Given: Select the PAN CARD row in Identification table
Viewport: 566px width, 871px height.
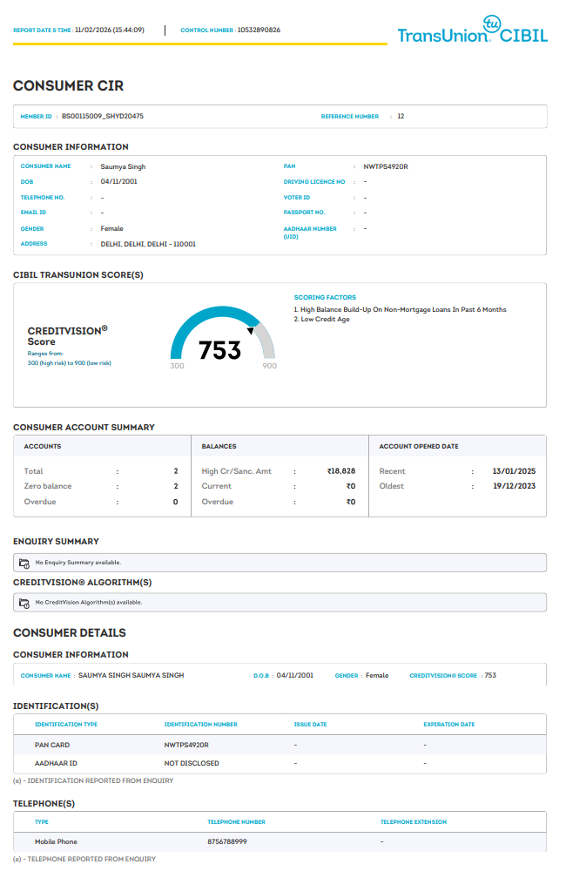Looking at the screenshot, I should [x=279, y=745].
